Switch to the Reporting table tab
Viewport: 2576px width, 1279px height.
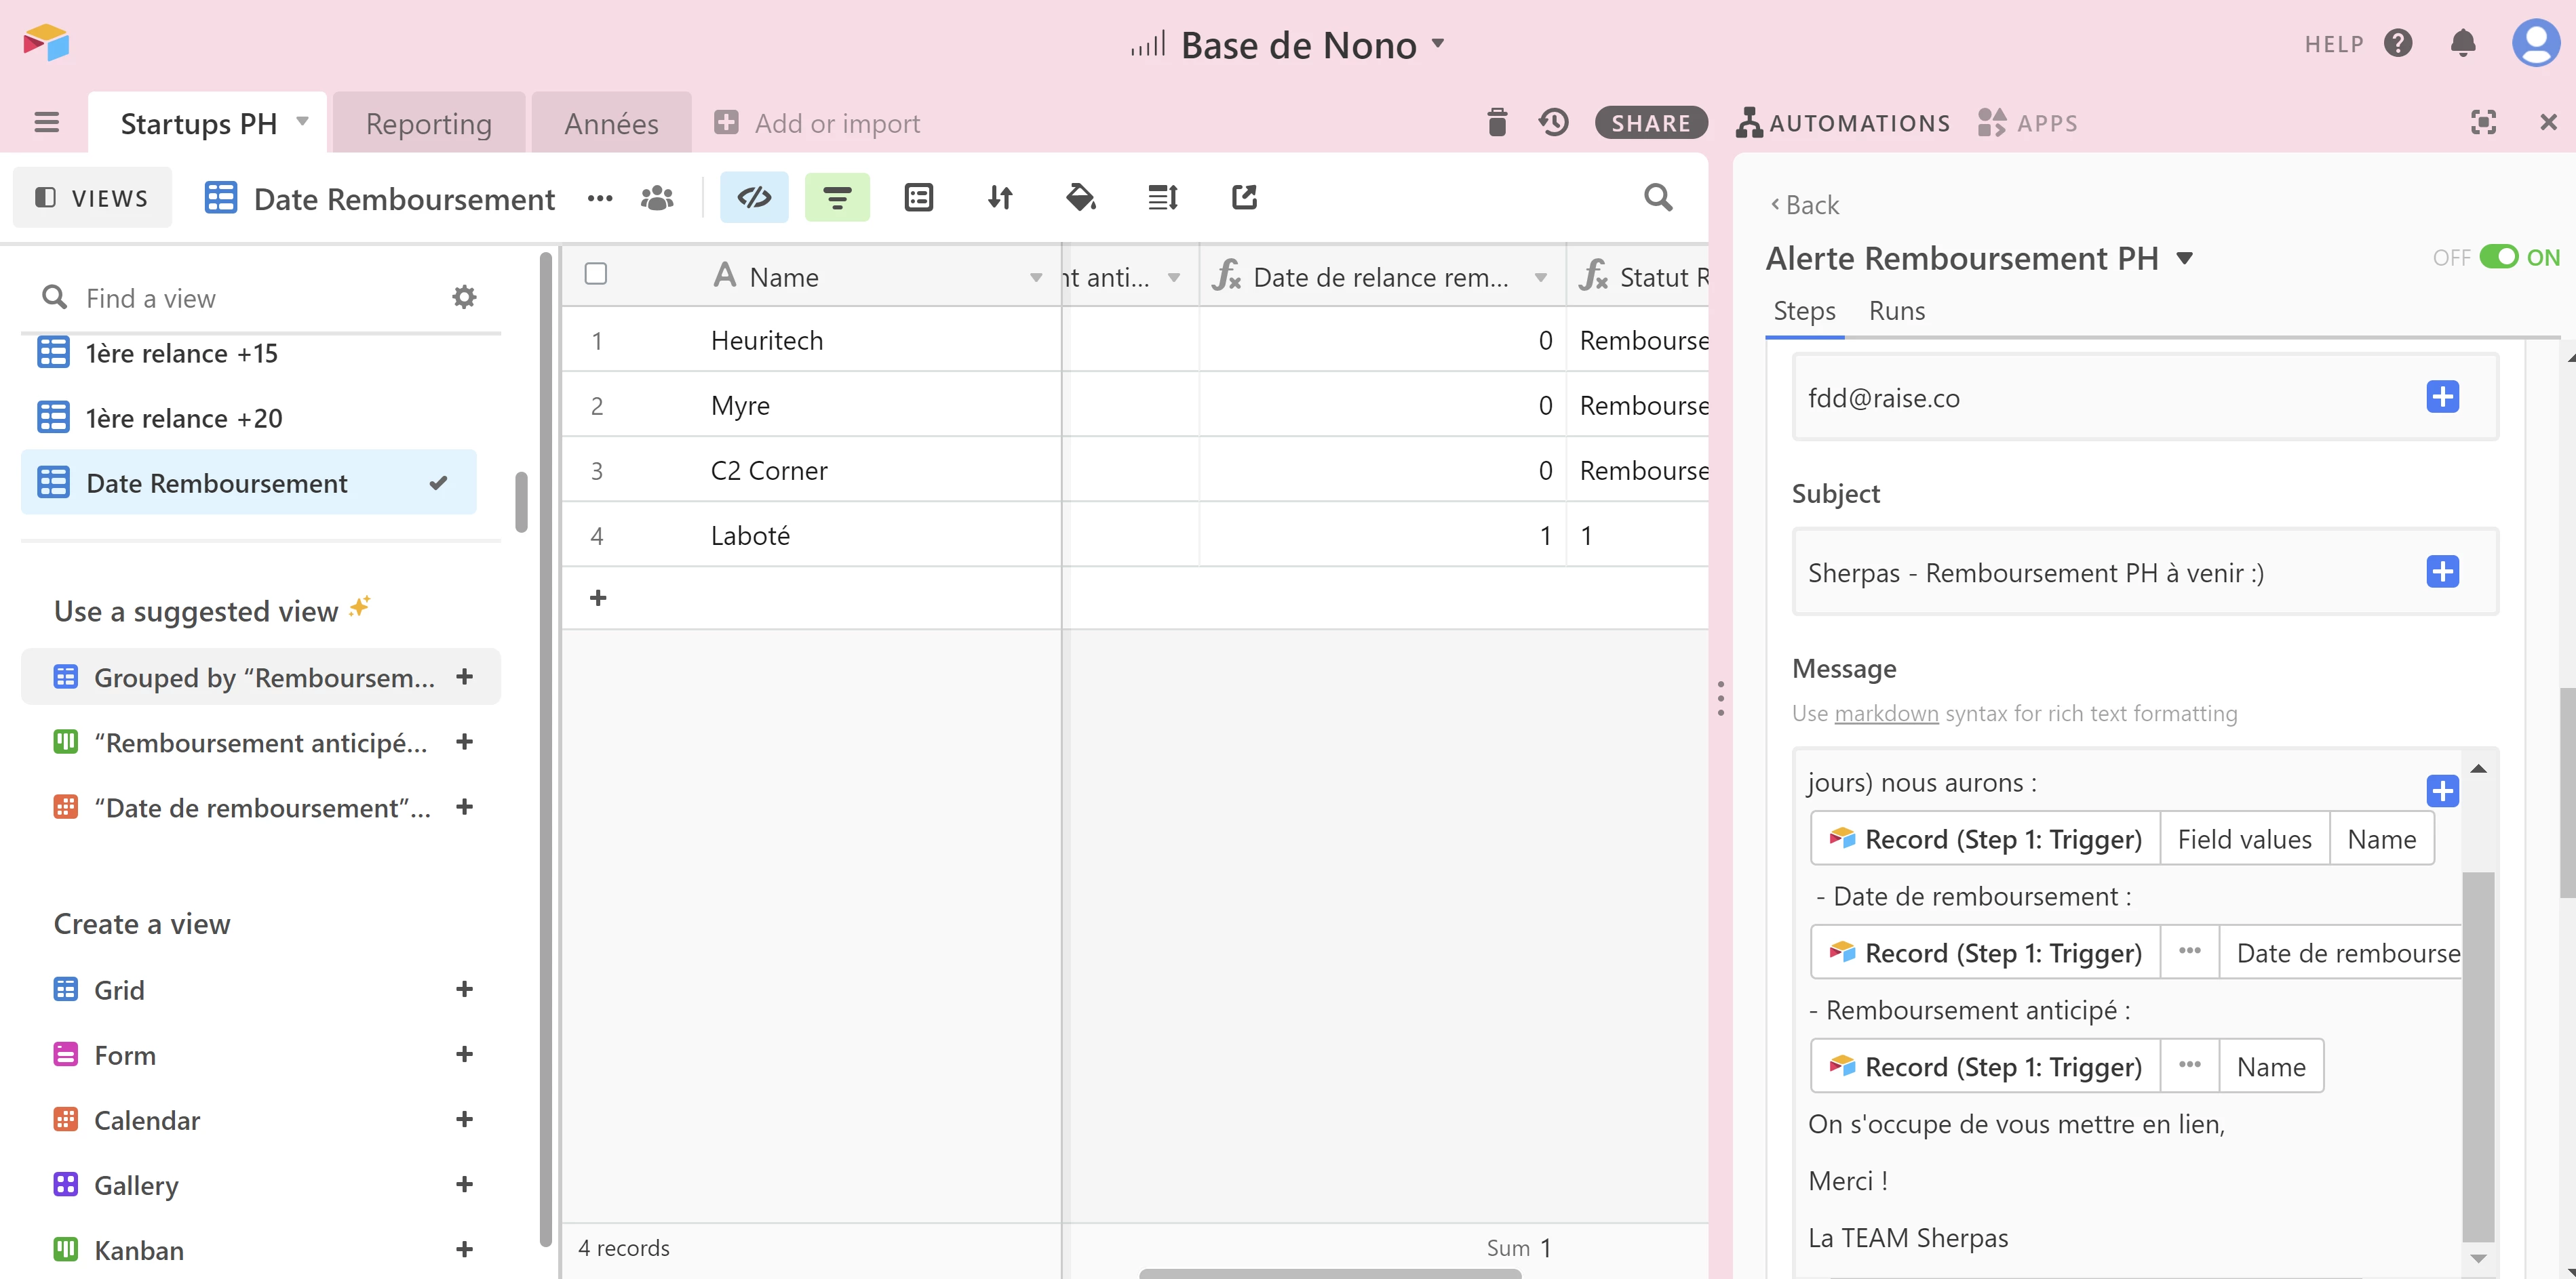(428, 123)
